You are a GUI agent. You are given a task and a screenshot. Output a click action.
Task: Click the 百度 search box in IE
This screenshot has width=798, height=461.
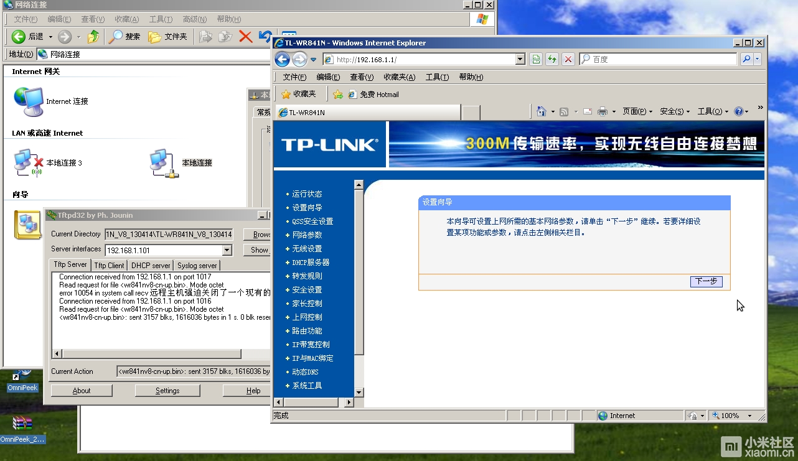pos(658,59)
